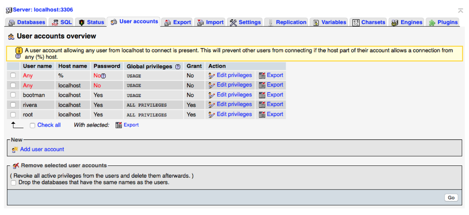
Task: Click the Host name column header
Action: [73, 66]
